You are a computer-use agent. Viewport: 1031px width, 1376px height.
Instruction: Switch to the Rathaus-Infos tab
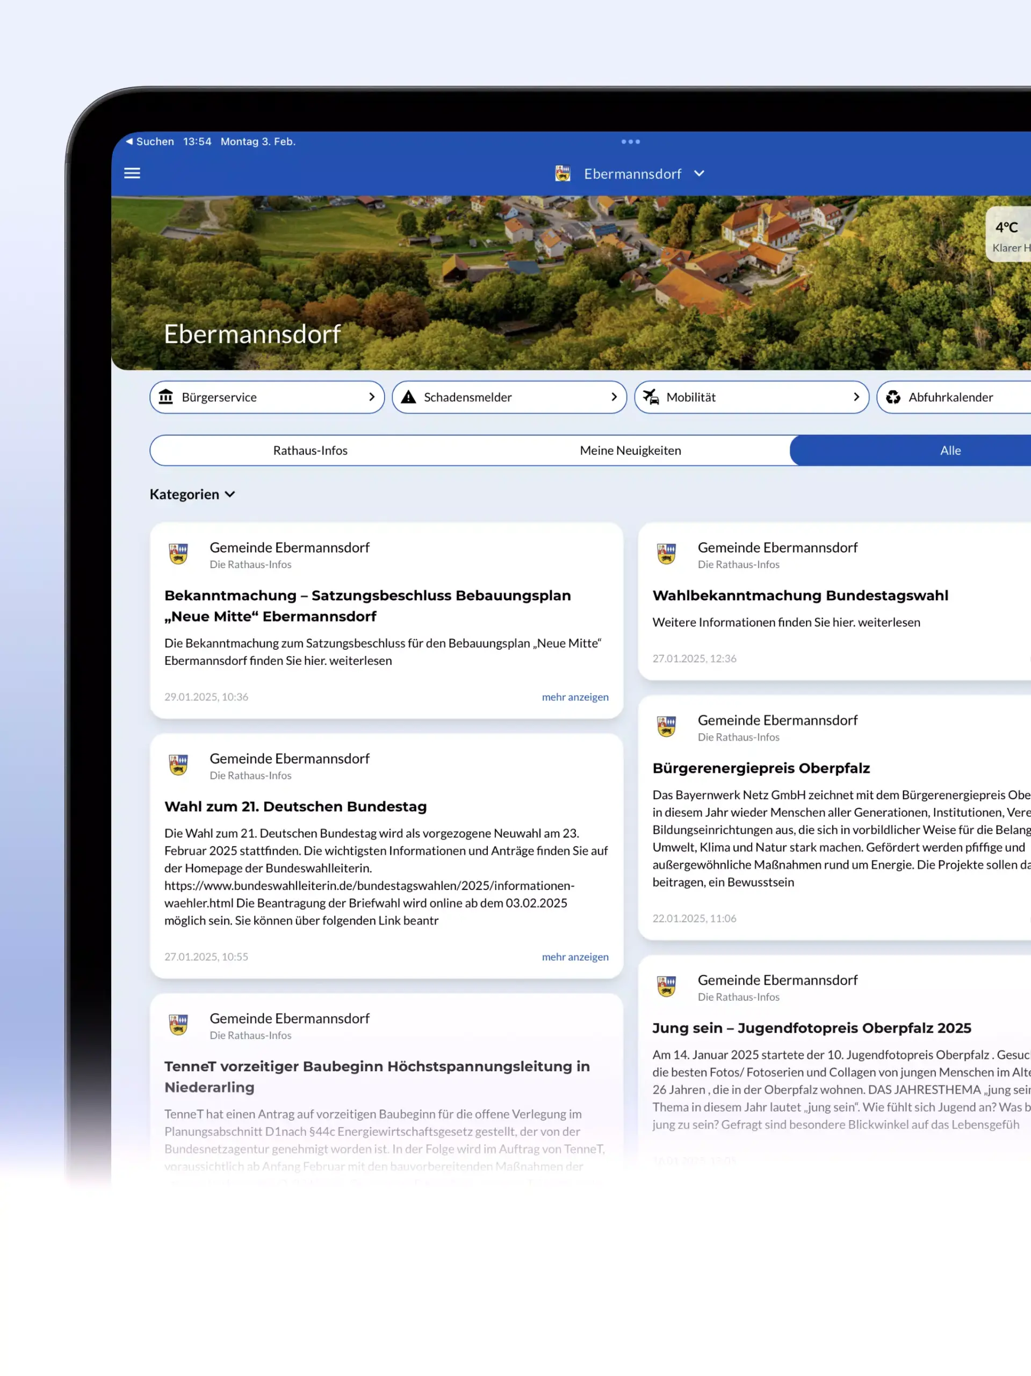311,450
